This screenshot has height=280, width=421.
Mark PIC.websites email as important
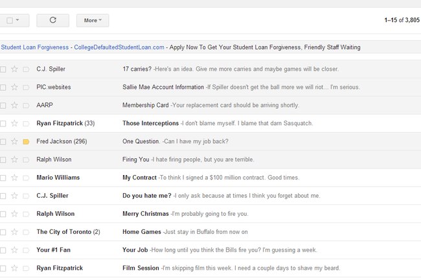pyautogui.click(x=26, y=87)
